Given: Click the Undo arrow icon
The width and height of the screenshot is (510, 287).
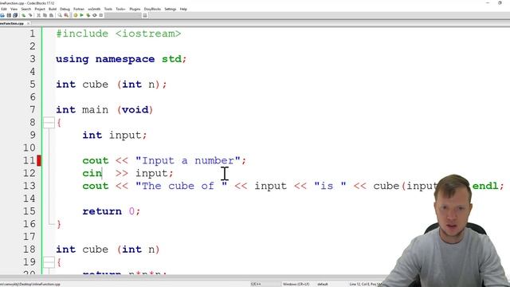Looking at the screenshot, I should 23,15.
